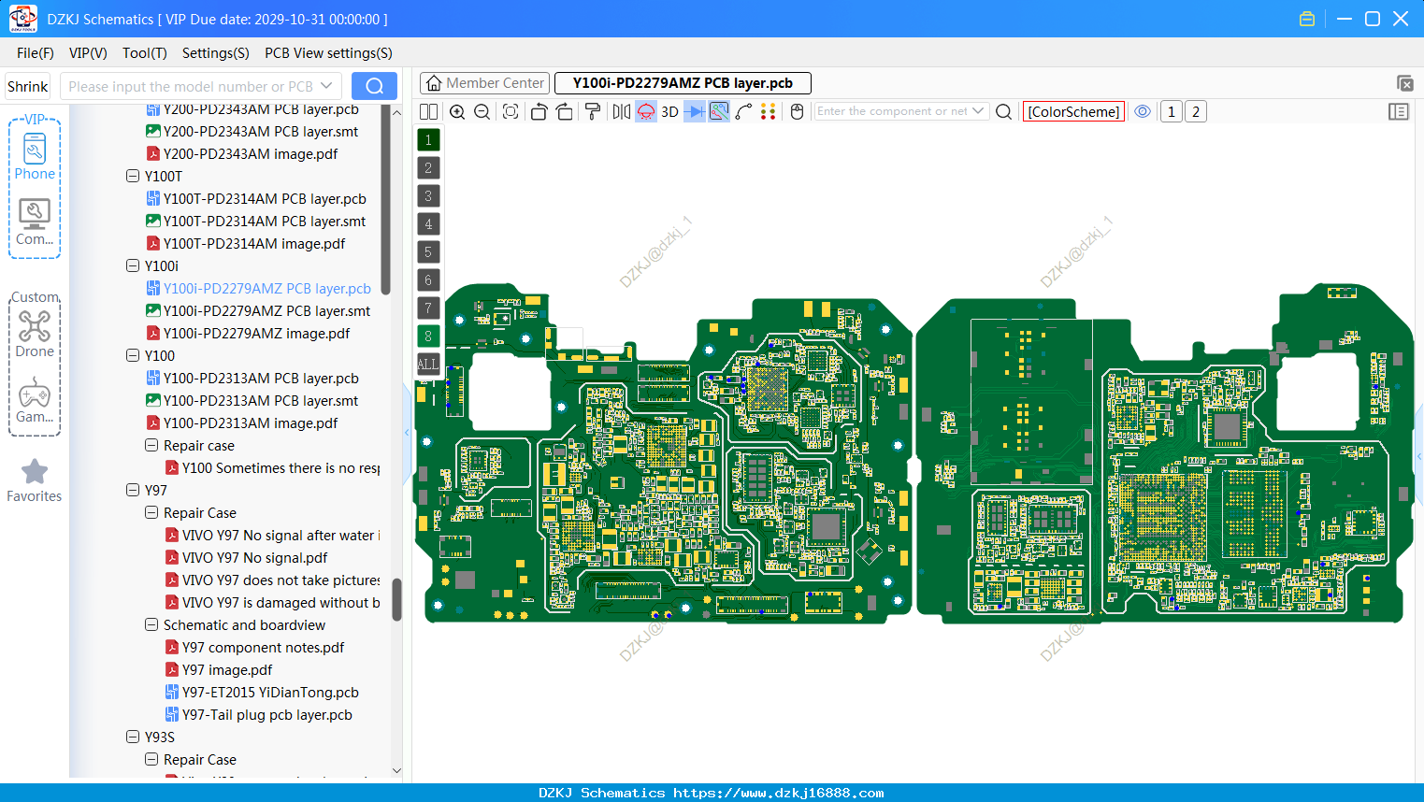Click the close-all-tabs icon

(1404, 83)
